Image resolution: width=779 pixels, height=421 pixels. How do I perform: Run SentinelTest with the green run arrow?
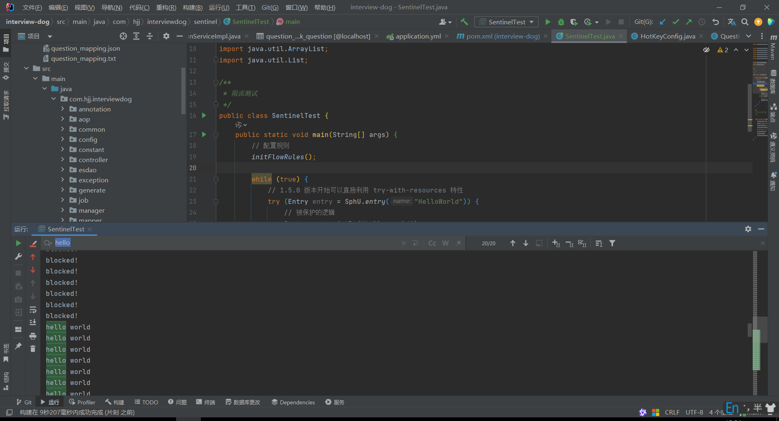coord(548,22)
